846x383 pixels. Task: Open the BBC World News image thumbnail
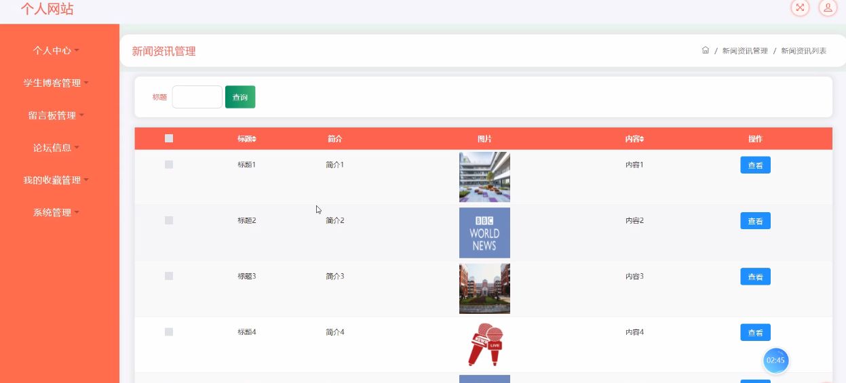pyautogui.click(x=484, y=233)
